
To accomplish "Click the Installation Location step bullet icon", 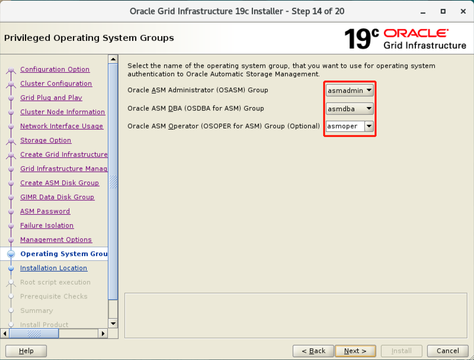I will pos(11,269).
